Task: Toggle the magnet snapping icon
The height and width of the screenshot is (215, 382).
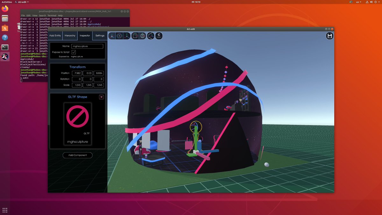Action: [159, 36]
